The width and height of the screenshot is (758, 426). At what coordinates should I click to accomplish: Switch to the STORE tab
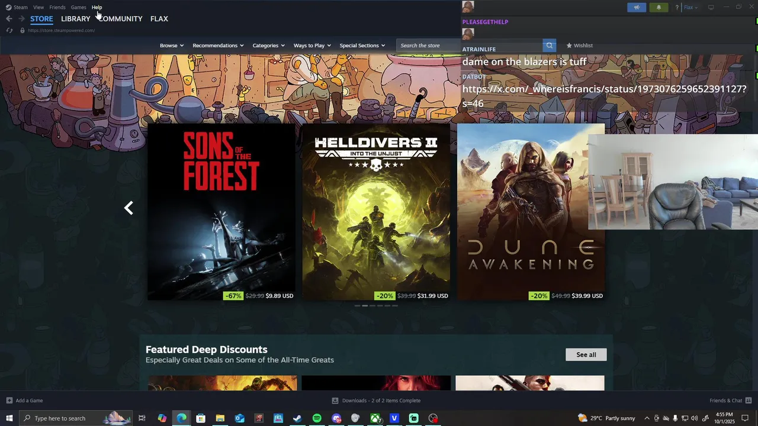point(41,19)
